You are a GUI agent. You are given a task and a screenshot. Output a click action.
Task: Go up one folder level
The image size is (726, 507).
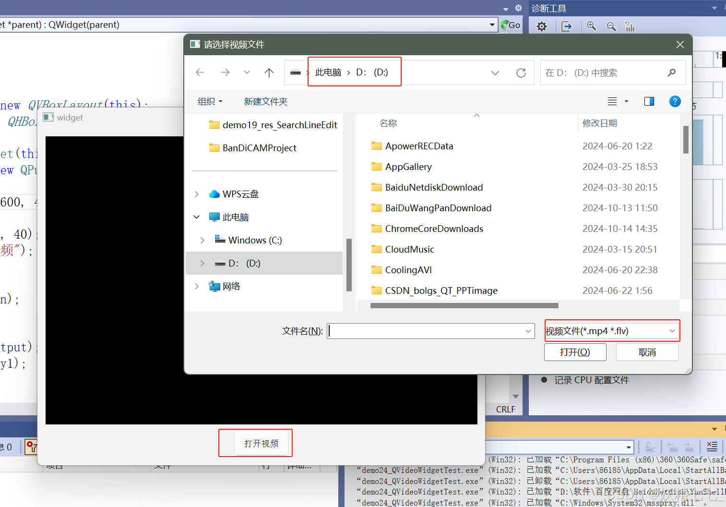[x=269, y=72]
